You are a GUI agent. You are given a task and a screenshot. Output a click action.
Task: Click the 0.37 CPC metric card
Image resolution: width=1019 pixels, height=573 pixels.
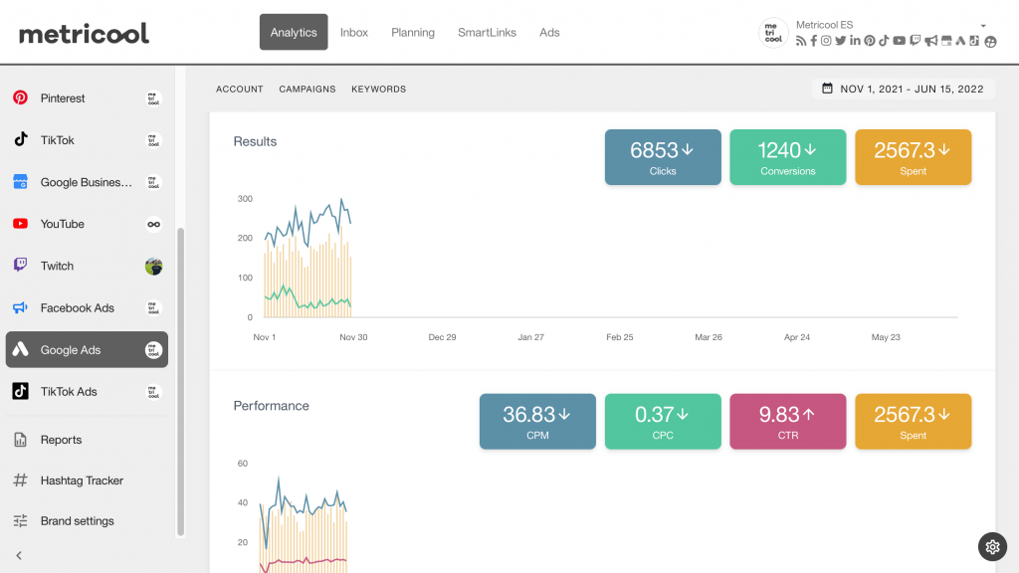click(663, 422)
